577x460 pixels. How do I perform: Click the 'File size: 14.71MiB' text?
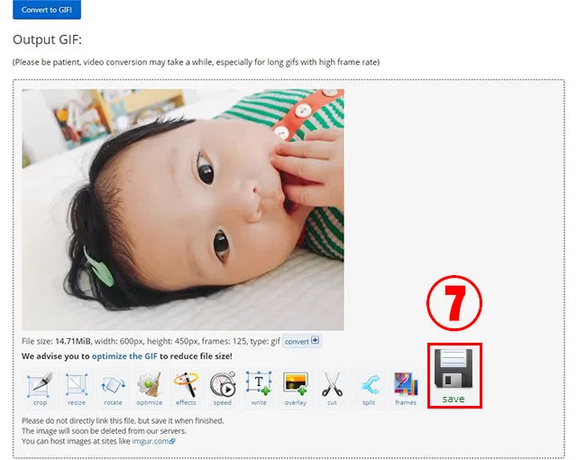point(56,341)
